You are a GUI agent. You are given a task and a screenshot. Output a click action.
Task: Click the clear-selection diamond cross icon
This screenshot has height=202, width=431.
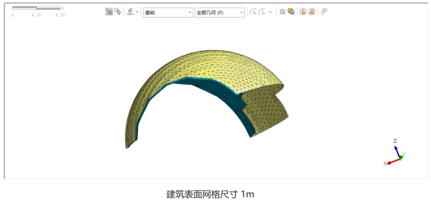[x=282, y=12]
